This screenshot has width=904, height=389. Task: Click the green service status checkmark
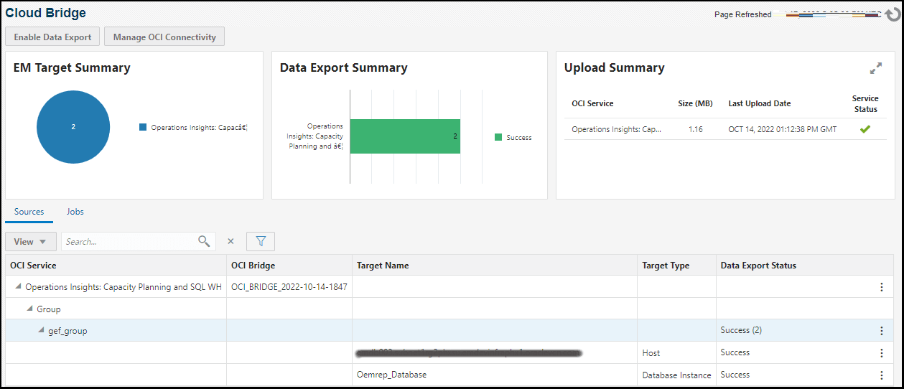865,129
